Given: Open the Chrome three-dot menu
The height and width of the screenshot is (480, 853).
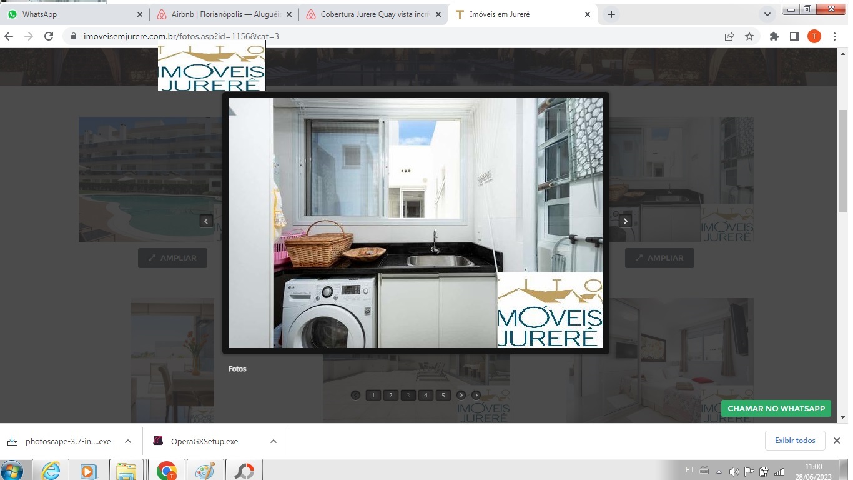Looking at the screenshot, I should 834,36.
